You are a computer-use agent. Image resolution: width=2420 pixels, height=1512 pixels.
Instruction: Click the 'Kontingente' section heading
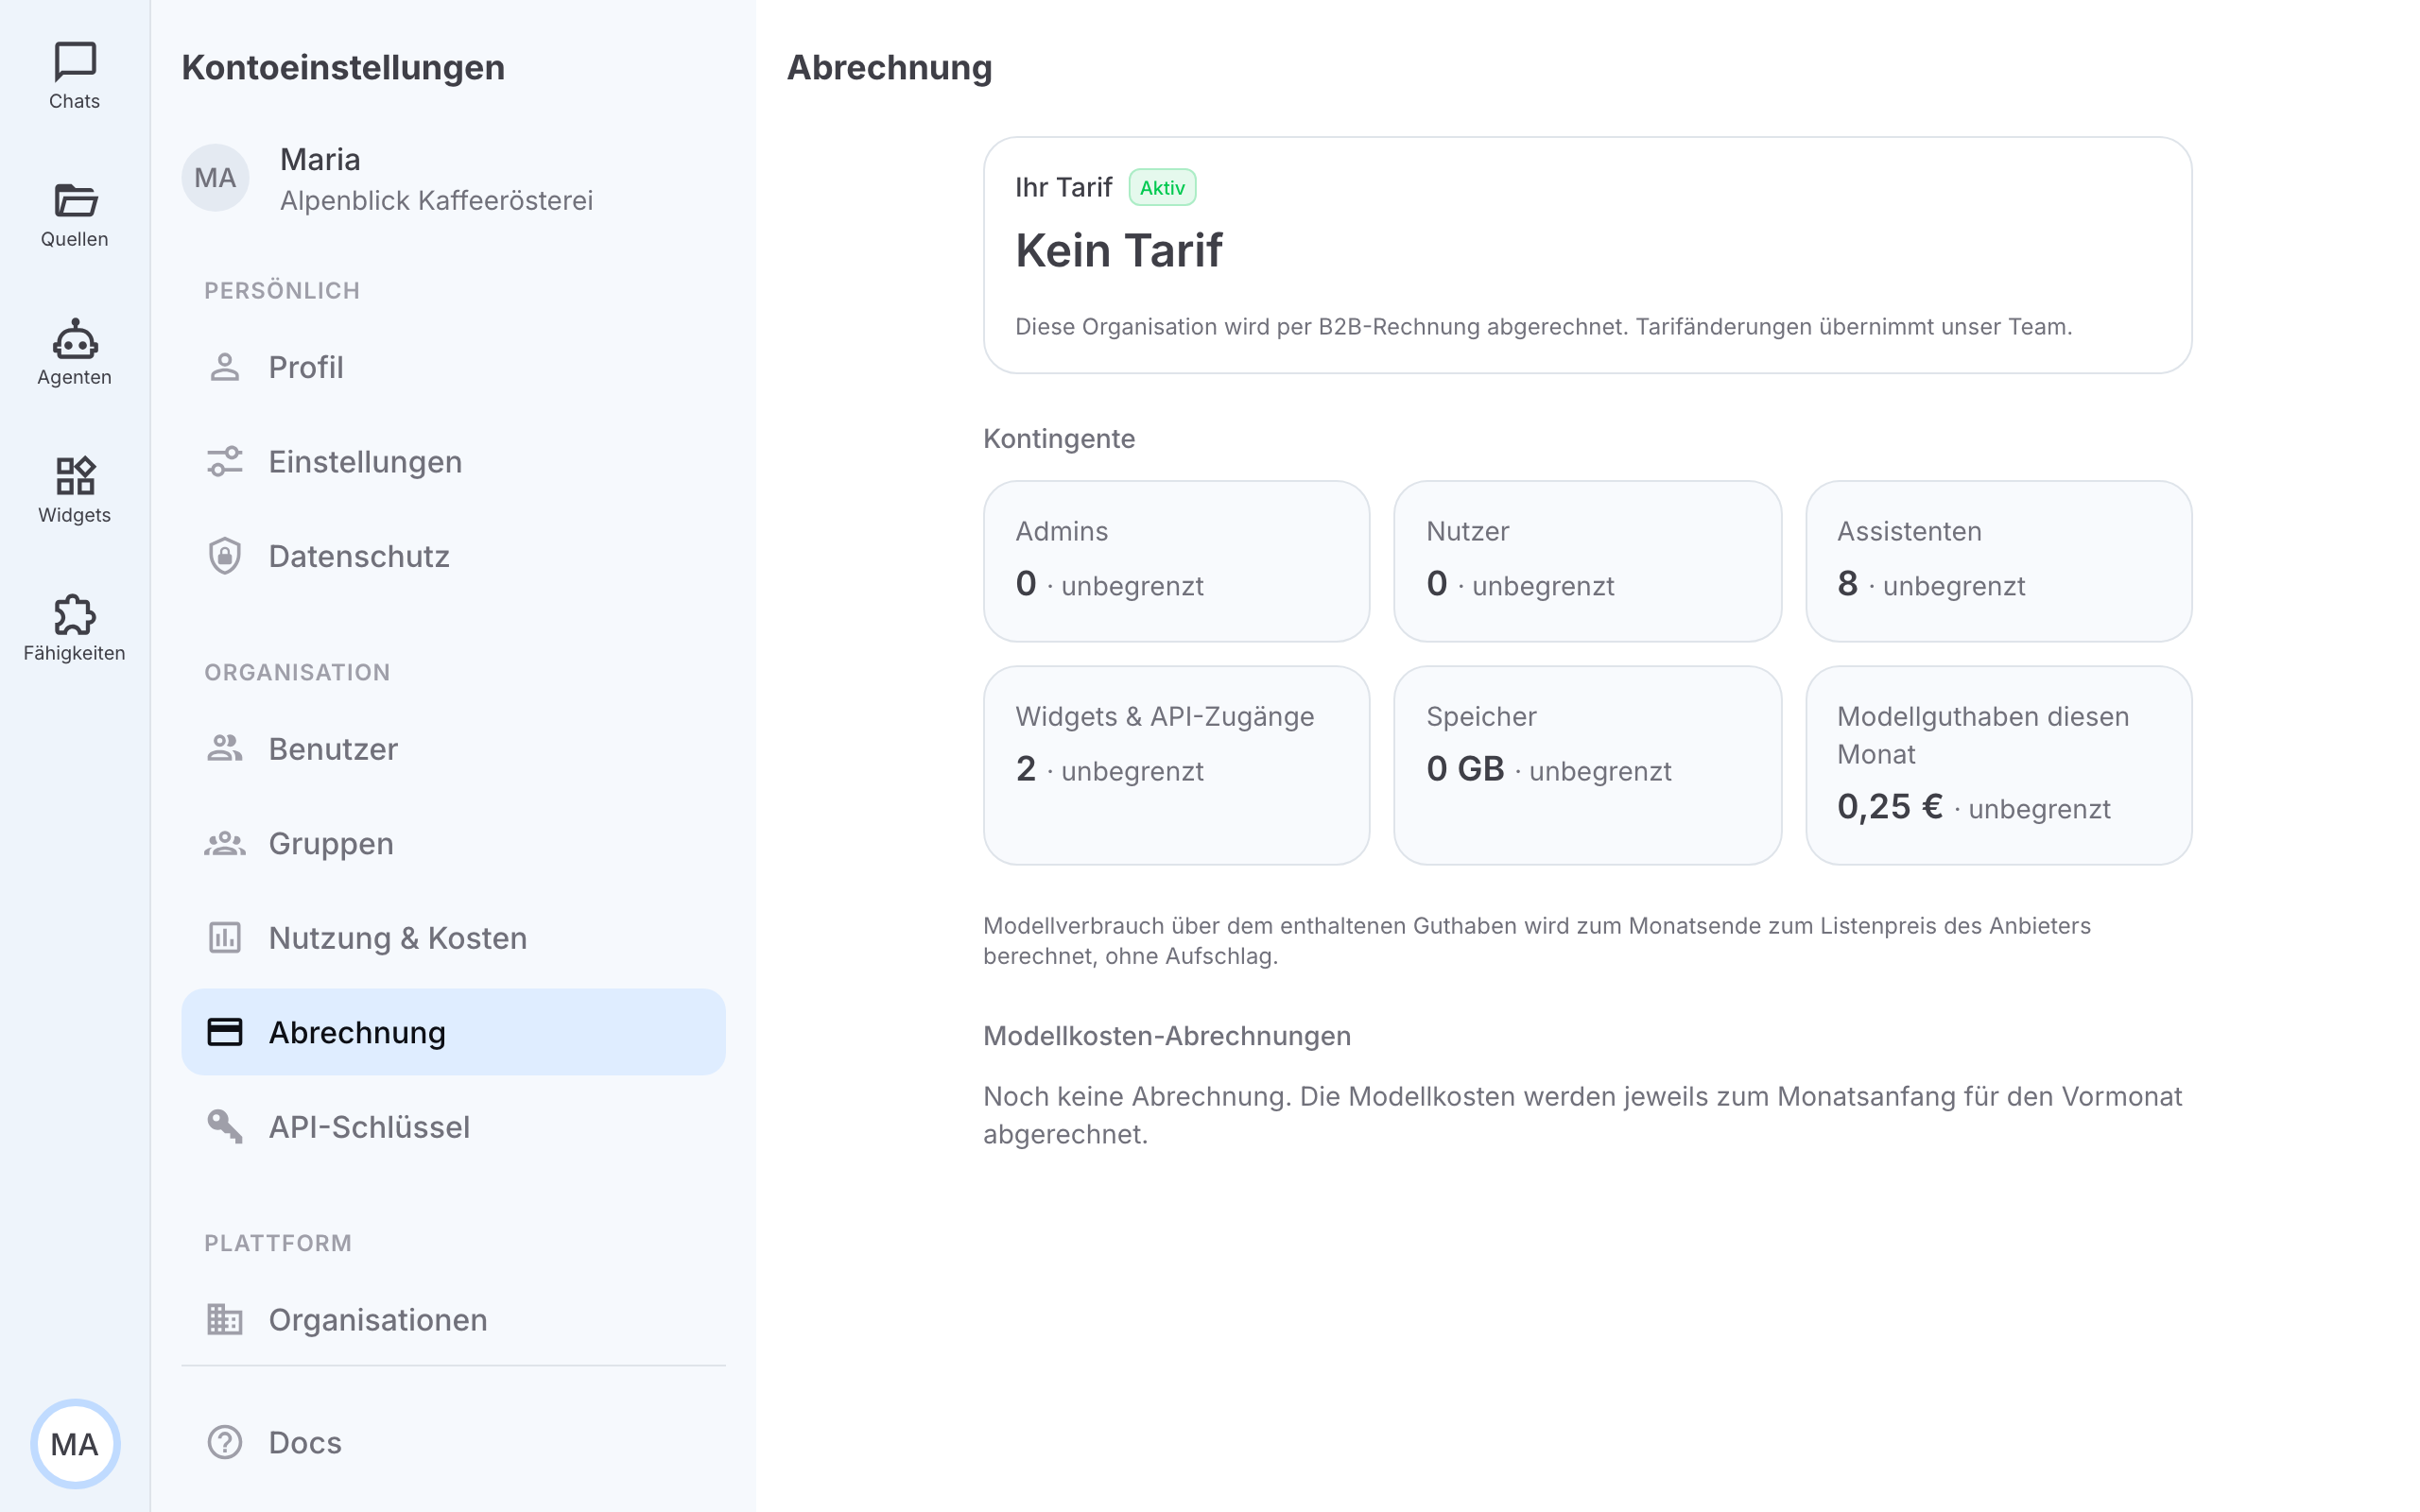click(x=1059, y=439)
